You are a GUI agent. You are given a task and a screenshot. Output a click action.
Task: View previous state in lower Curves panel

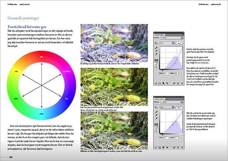(x=174, y=147)
